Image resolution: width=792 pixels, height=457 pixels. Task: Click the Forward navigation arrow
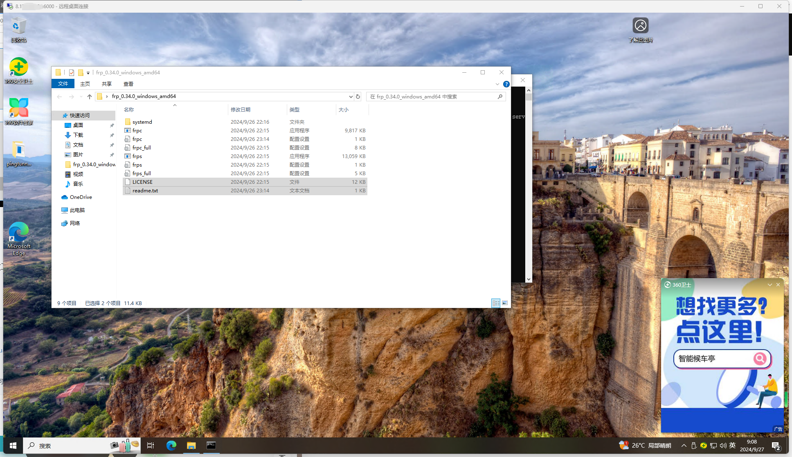pos(72,97)
